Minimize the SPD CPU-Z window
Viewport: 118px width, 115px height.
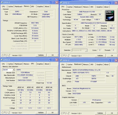(x=50, y=60)
